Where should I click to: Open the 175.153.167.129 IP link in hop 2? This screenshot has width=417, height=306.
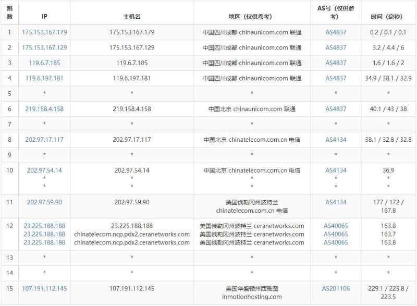point(44,48)
